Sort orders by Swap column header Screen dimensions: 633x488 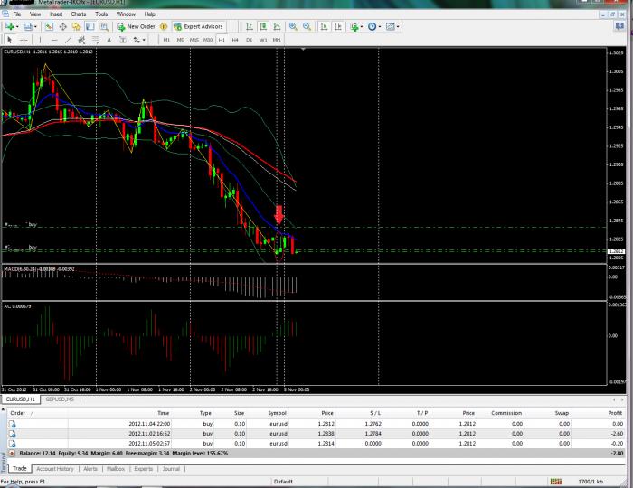click(562, 413)
